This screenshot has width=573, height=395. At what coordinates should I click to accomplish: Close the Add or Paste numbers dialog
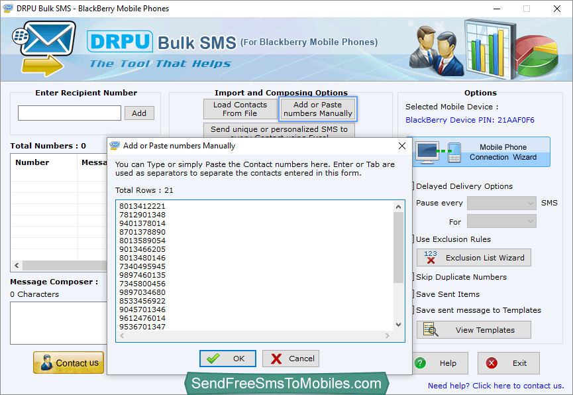402,146
